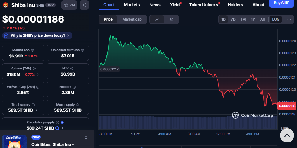Click the volume bar strip under chart
This screenshot has width=297, height=148.
[187, 122]
